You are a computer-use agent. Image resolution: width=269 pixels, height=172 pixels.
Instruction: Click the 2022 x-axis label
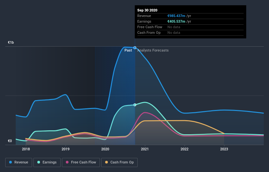(x=184, y=149)
